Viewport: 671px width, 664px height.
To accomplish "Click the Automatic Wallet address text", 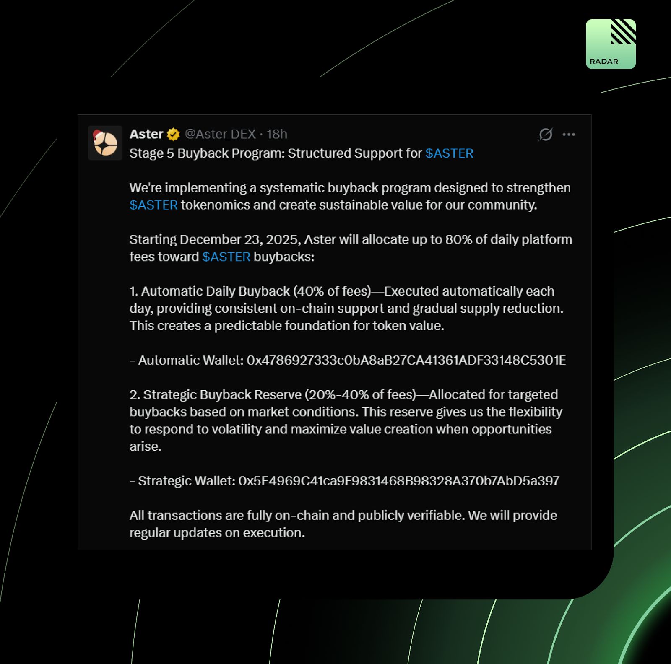I will coord(406,360).
